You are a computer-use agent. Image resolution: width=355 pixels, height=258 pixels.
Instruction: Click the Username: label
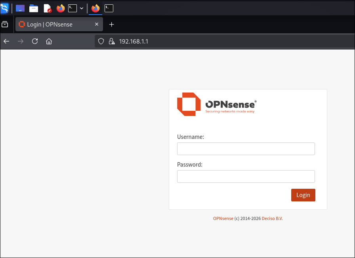pos(191,137)
